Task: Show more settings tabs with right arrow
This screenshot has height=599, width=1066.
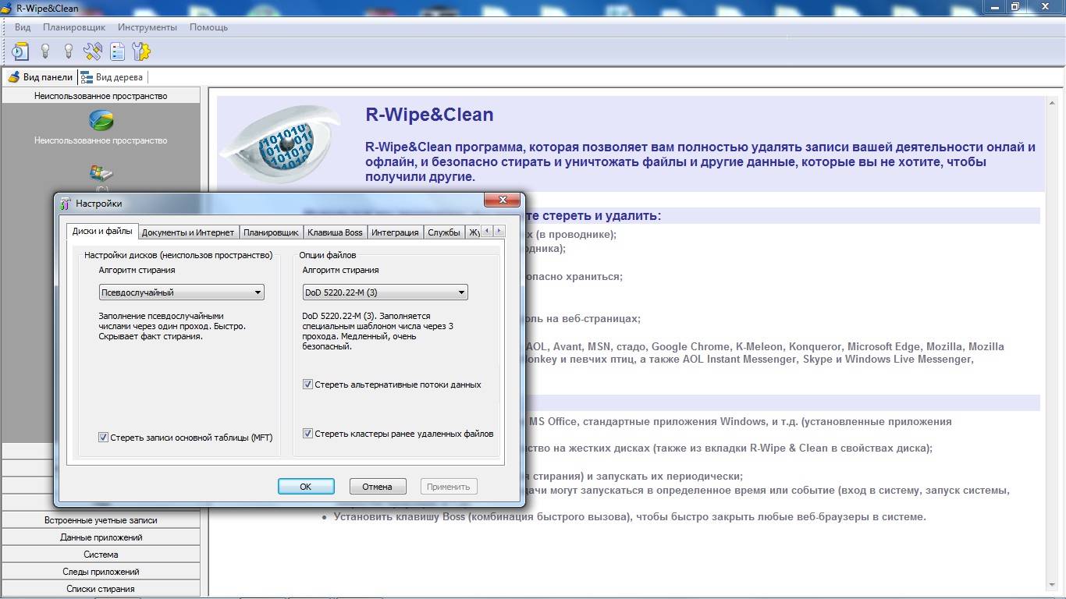Action: pos(499,231)
